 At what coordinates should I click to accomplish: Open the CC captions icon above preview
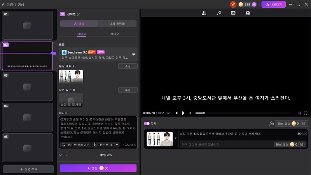[x=233, y=13]
